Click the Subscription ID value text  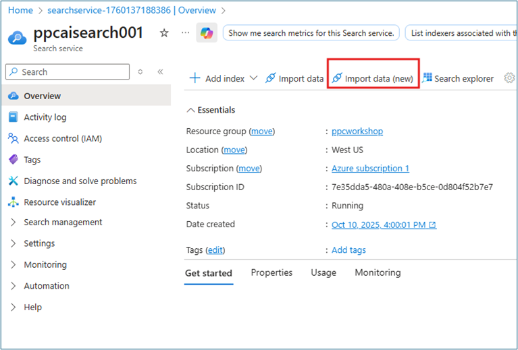(x=412, y=187)
